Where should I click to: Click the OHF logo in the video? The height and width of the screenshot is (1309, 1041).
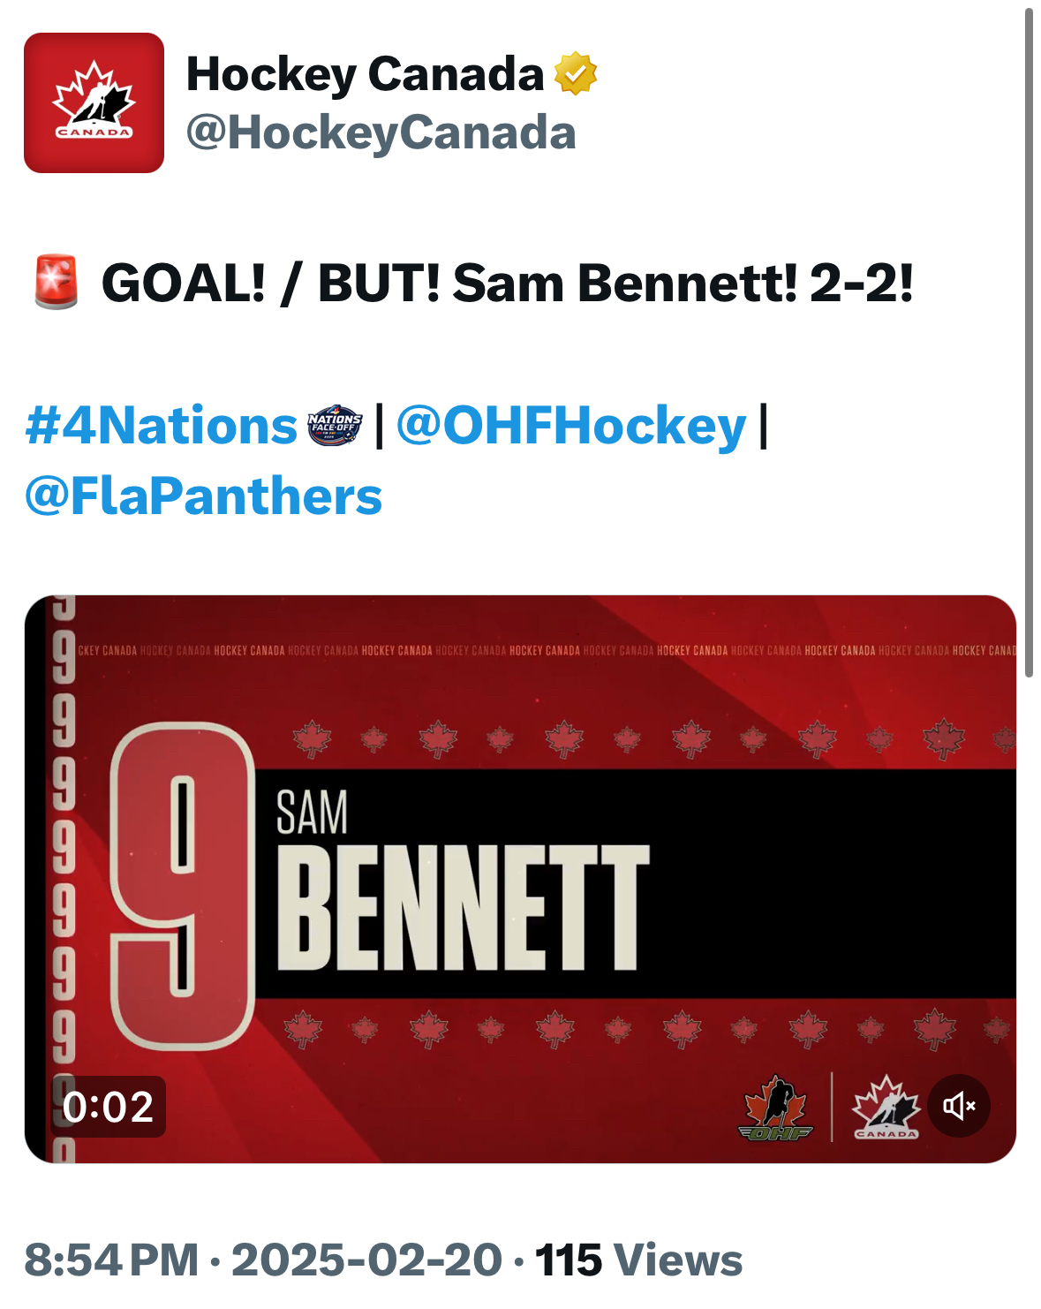(775, 1108)
